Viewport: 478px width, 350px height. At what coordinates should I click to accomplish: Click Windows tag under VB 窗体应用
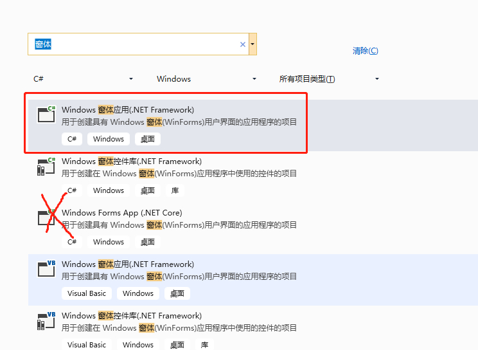click(138, 293)
